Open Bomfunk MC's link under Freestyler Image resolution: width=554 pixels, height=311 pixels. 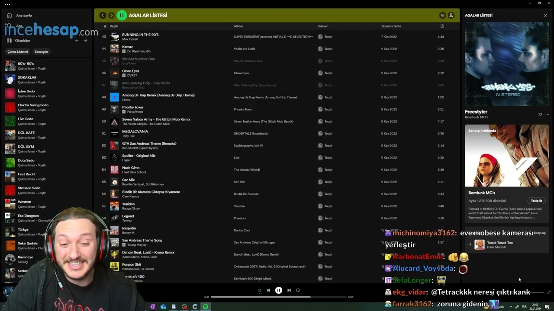pyautogui.click(x=476, y=117)
